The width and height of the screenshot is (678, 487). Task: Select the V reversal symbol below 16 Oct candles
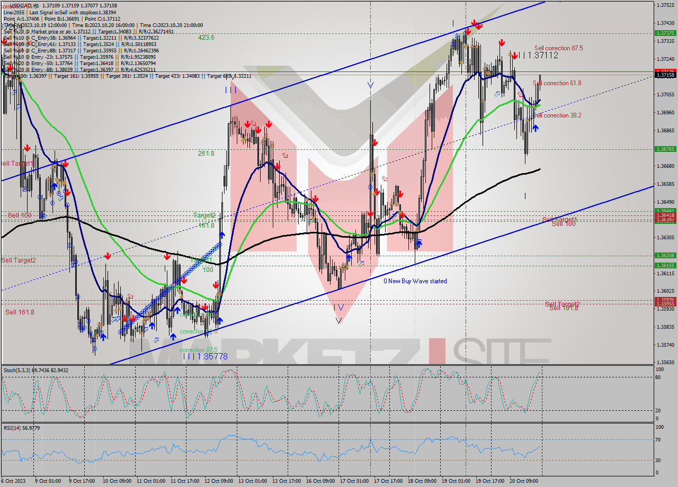pos(338,321)
